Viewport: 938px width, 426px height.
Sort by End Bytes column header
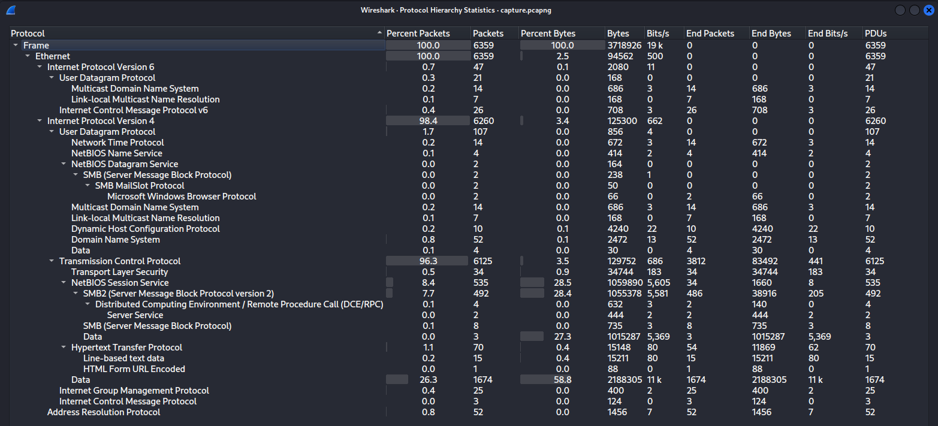click(777, 34)
